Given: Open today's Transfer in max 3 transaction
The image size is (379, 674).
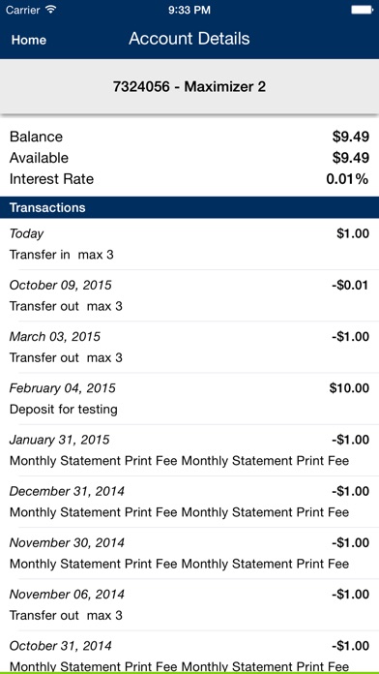Looking at the screenshot, I should 189,244.
